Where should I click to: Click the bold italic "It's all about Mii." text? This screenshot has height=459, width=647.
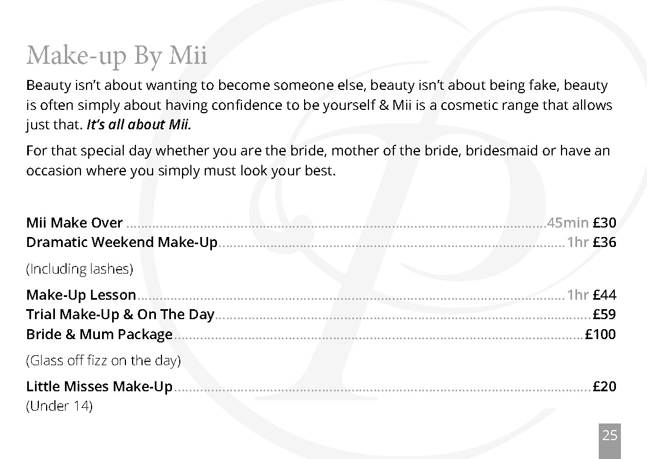coord(139,125)
